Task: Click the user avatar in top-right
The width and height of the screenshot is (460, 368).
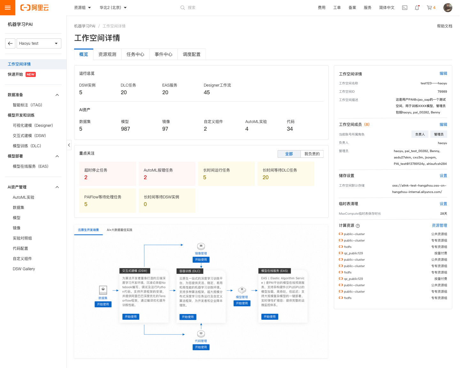Action: [448, 7]
